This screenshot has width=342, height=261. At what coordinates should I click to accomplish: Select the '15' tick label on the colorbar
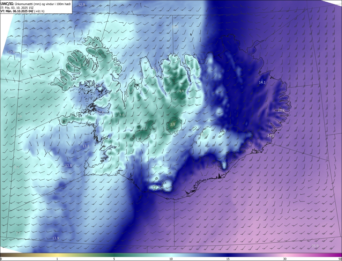point(228,259)
